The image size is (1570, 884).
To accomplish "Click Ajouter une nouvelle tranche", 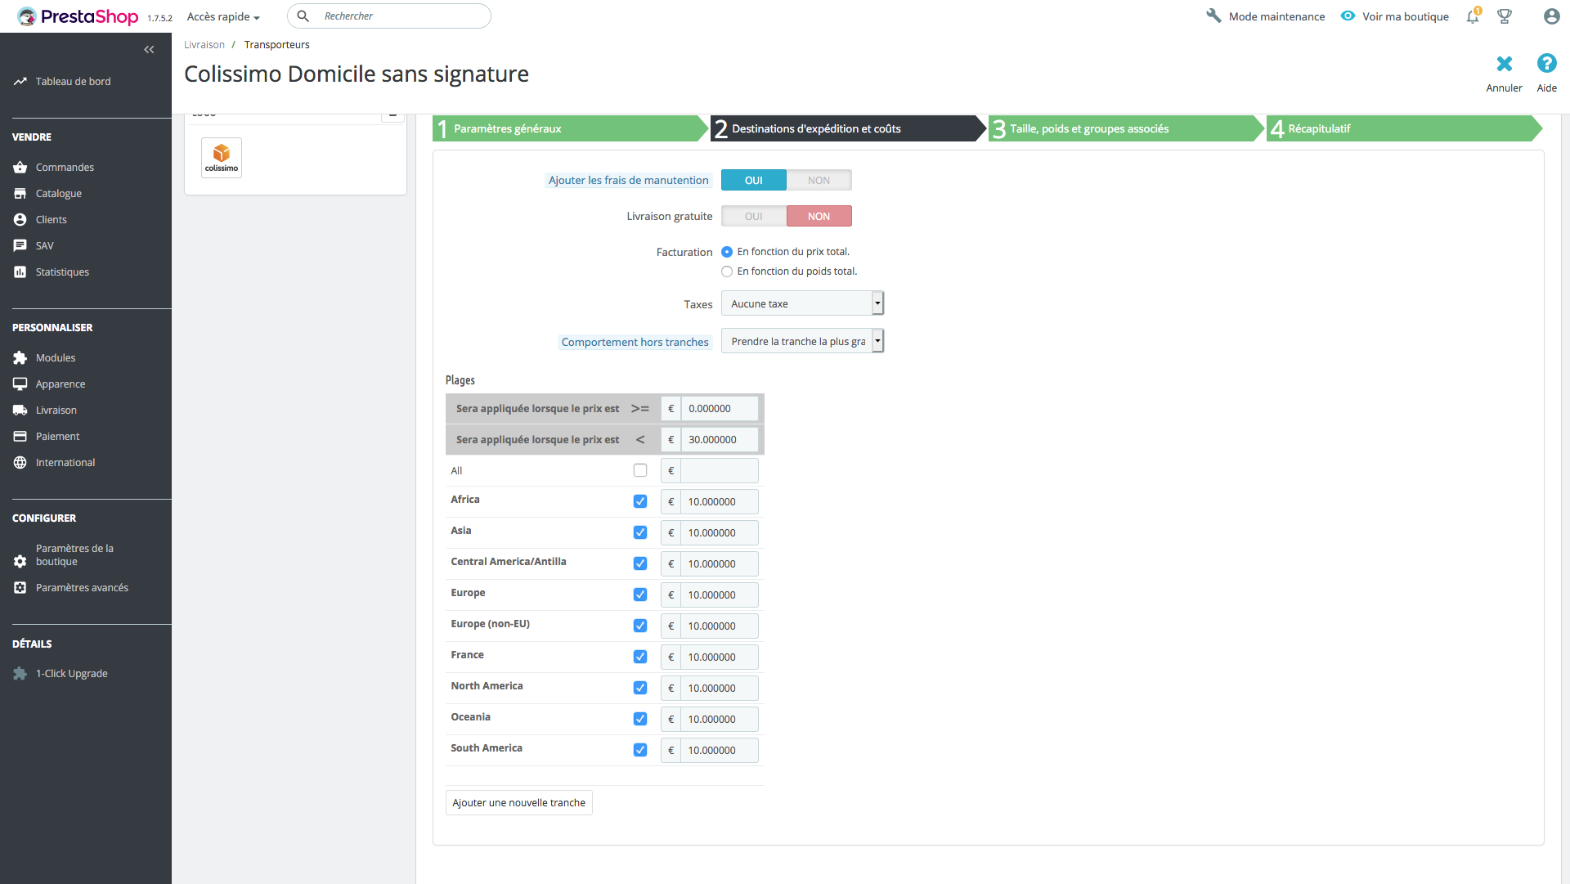I will (x=519, y=802).
